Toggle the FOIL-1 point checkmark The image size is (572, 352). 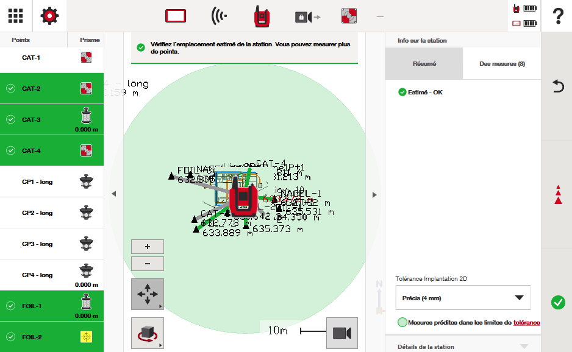[10, 306]
